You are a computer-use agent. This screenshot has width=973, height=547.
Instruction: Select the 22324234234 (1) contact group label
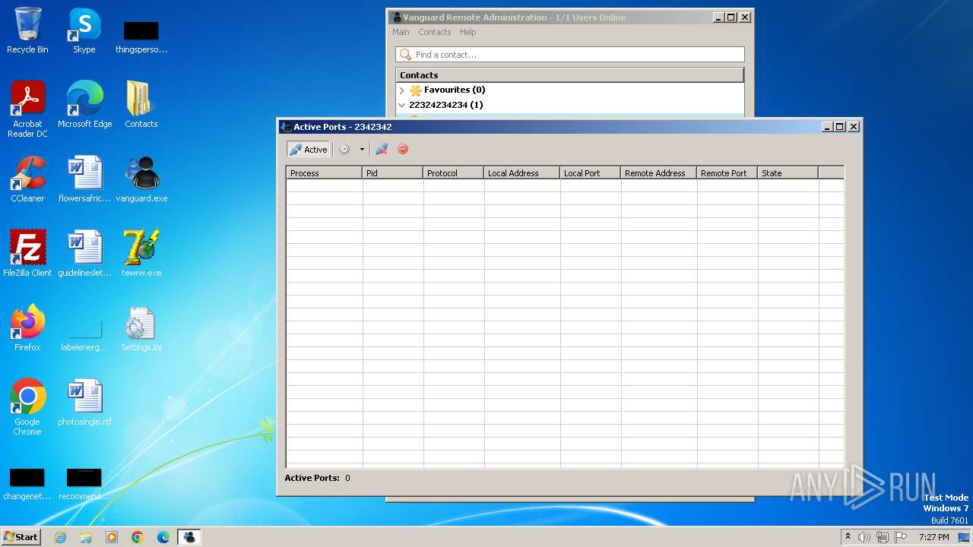pos(445,105)
